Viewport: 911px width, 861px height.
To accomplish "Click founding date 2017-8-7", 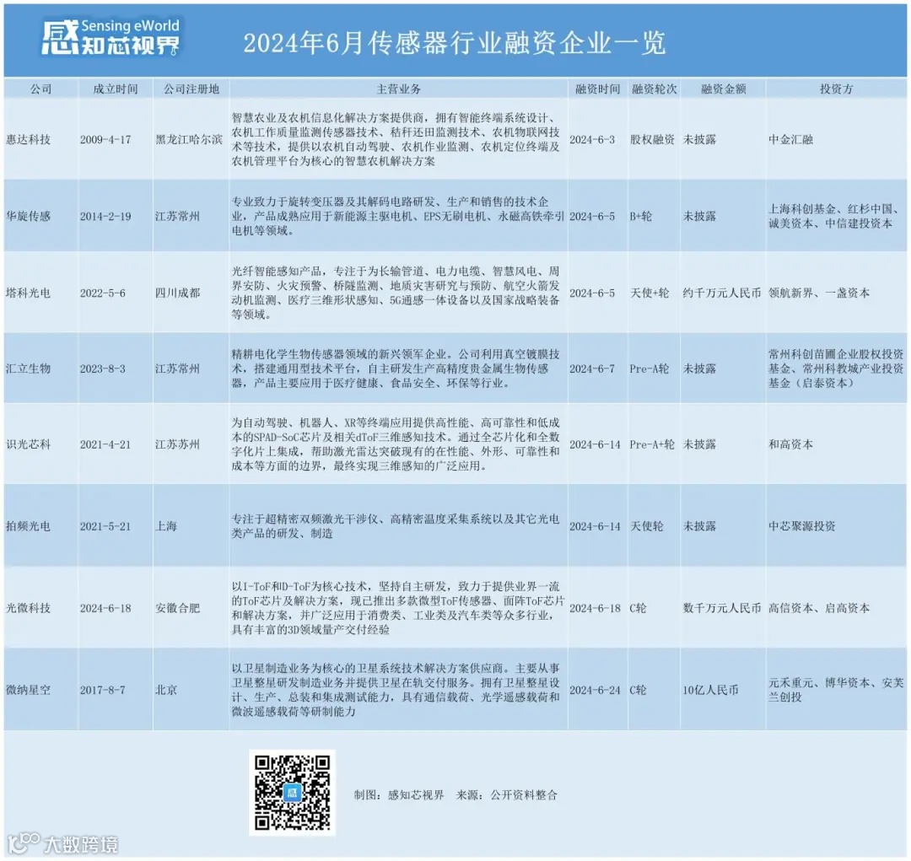I will pos(102,690).
